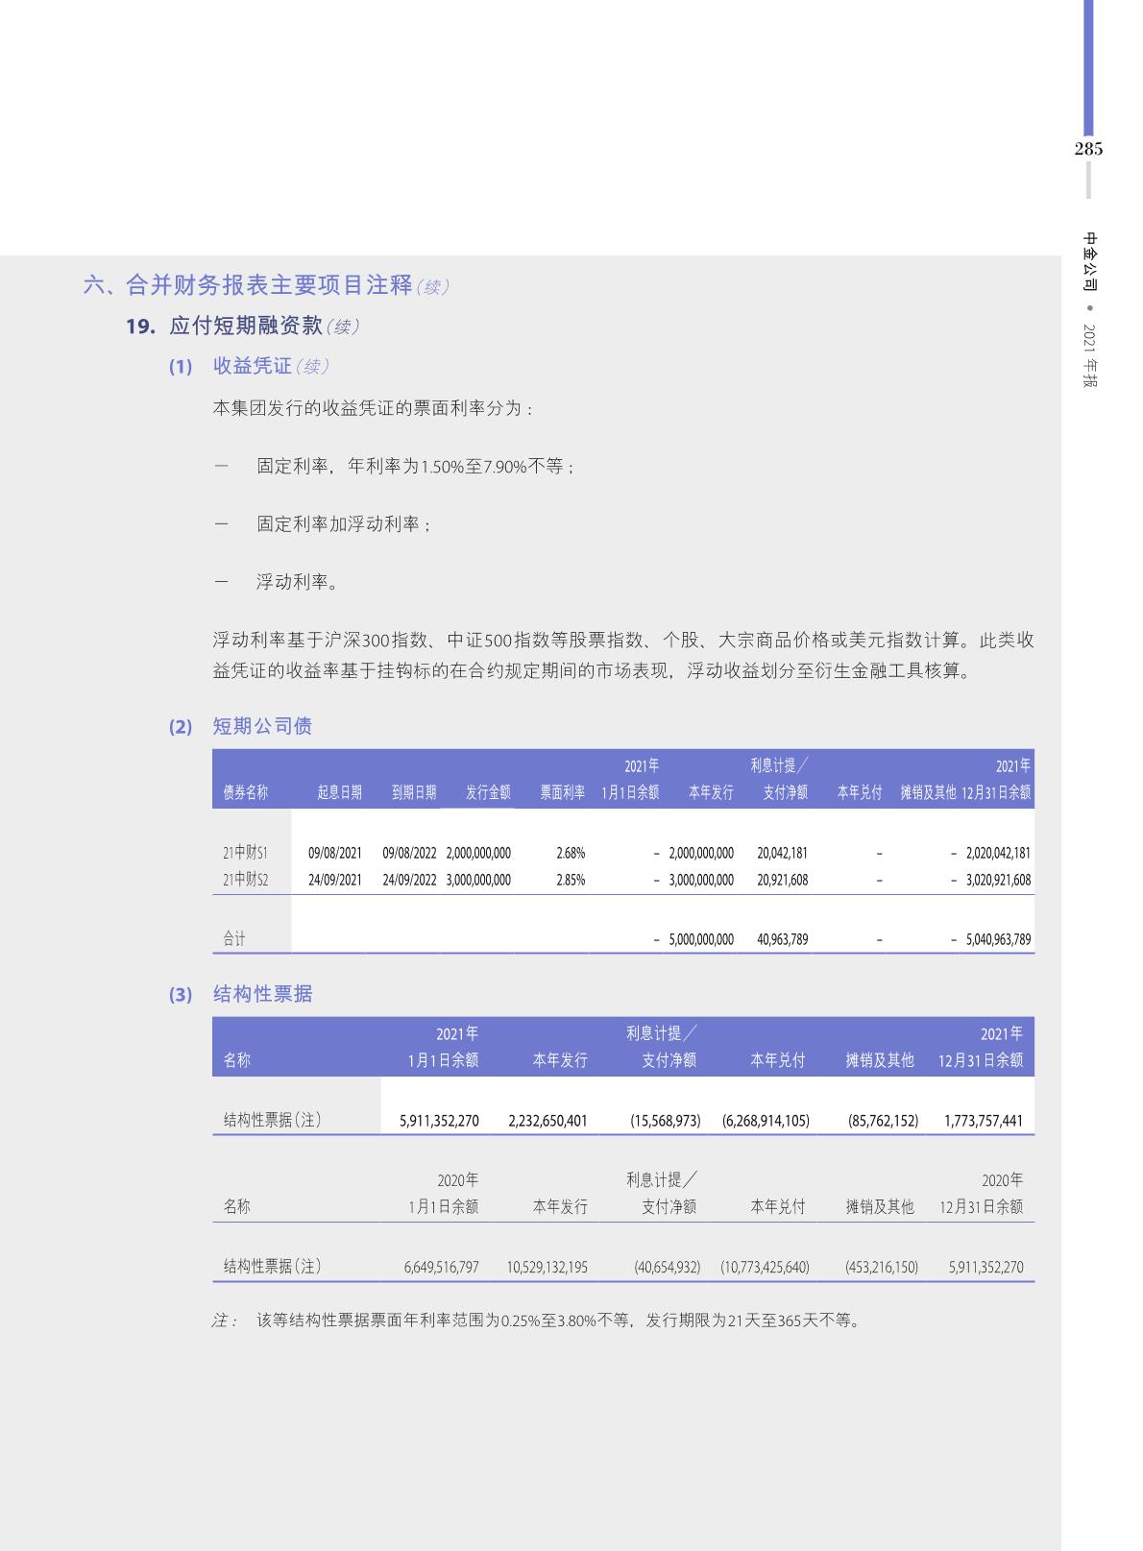Click the 票面利率 column header
Image resolution: width=1143 pixels, height=1551 pixels.
(x=562, y=792)
